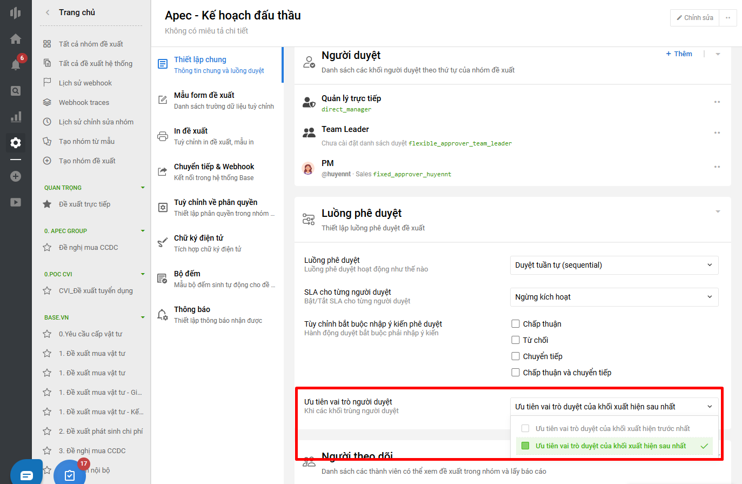This screenshot has width=742, height=484.
Task: Check the Chuyển tiếp checkbox
Action: [516, 356]
